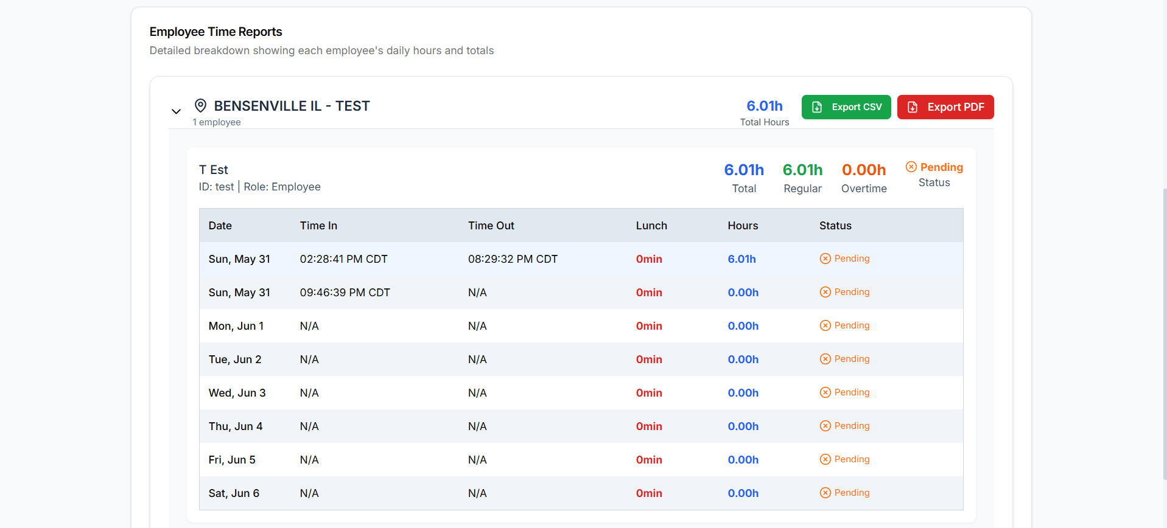1167x528 pixels.
Task: Click T Est's 0.00h Overtime figure
Action: point(864,170)
